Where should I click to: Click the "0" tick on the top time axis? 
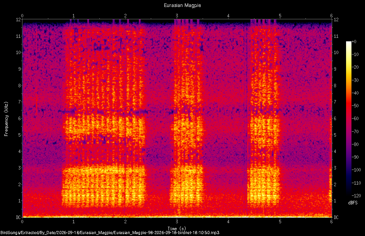point(22,16)
